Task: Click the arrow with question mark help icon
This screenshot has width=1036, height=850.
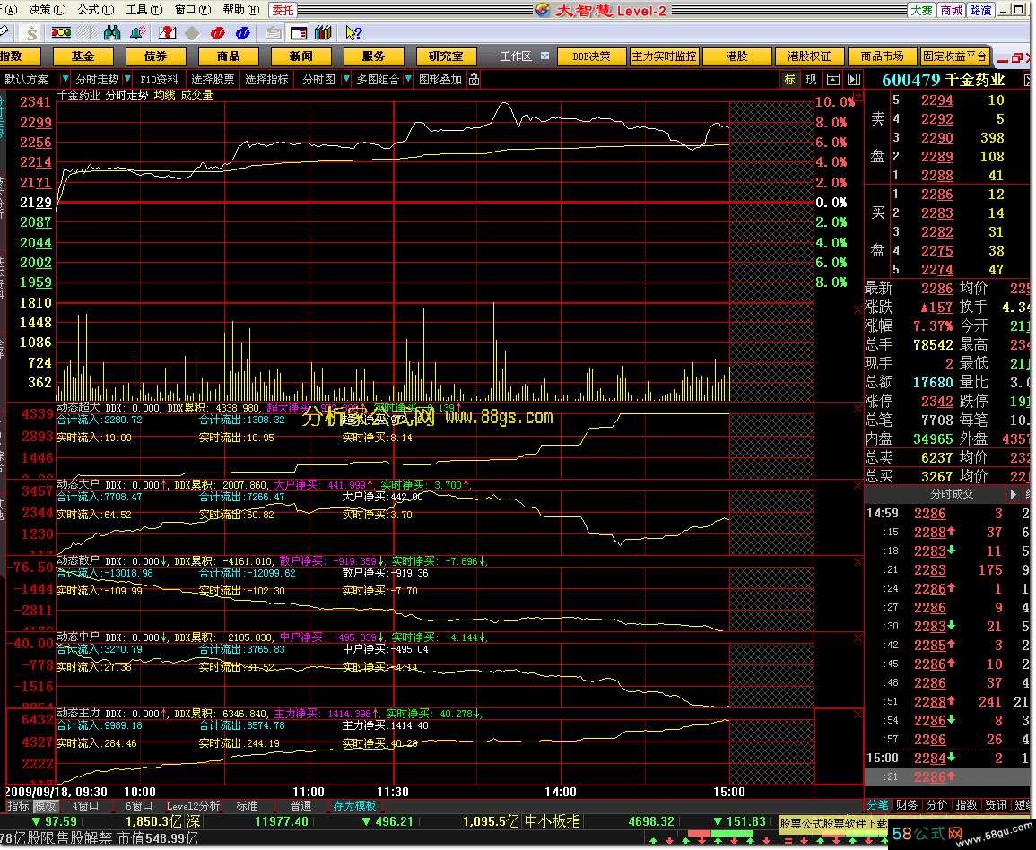Action: [x=353, y=32]
